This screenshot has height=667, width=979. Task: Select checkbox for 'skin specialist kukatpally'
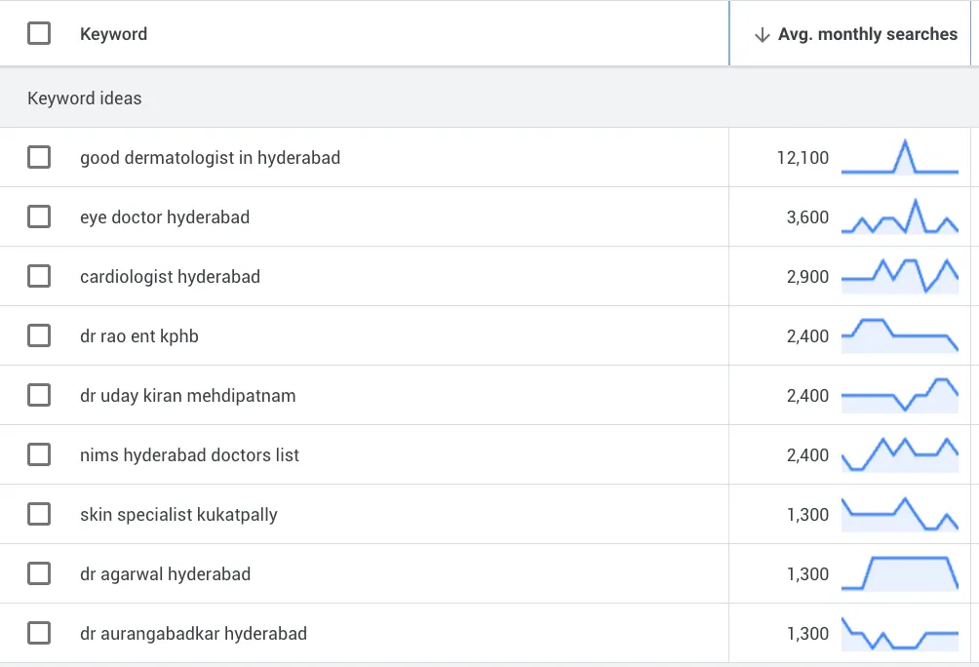click(x=39, y=514)
